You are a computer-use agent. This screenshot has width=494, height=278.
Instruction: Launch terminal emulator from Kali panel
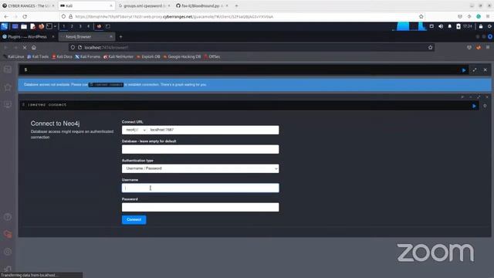pyautogui.click(x=49, y=26)
